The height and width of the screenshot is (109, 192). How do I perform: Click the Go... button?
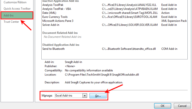pyautogui.click(x=98, y=96)
